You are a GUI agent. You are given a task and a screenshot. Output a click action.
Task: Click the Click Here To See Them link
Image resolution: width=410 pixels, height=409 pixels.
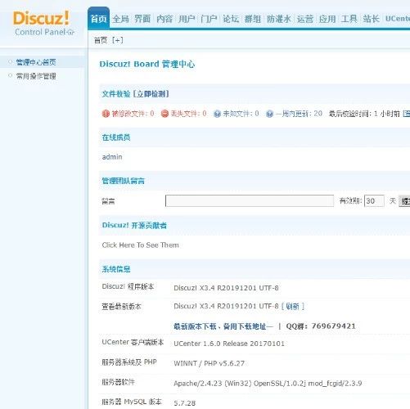coord(141,245)
